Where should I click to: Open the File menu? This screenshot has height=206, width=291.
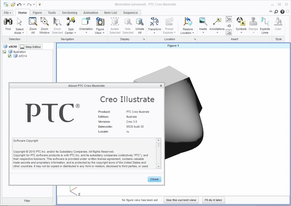tap(7, 13)
